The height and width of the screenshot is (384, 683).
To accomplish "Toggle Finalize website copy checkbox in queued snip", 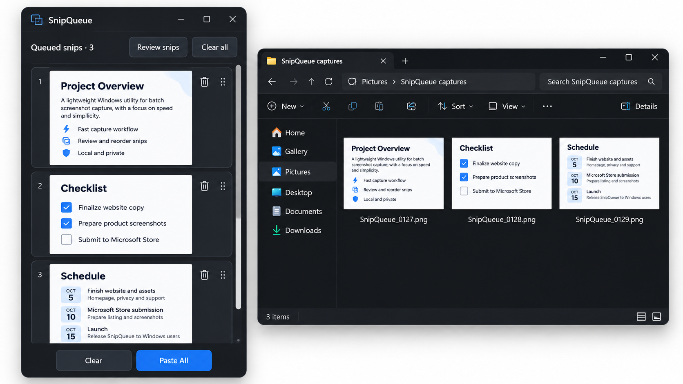I will [66, 207].
